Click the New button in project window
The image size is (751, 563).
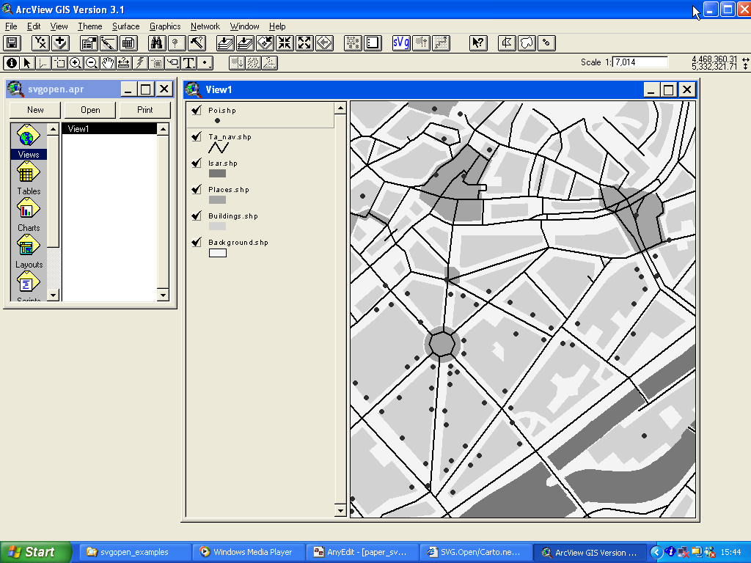tap(35, 110)
